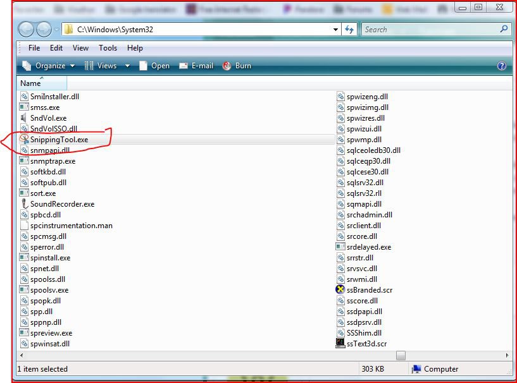
Task: Click the Computer icon in status bar
Action: click(x=416, y=369)
